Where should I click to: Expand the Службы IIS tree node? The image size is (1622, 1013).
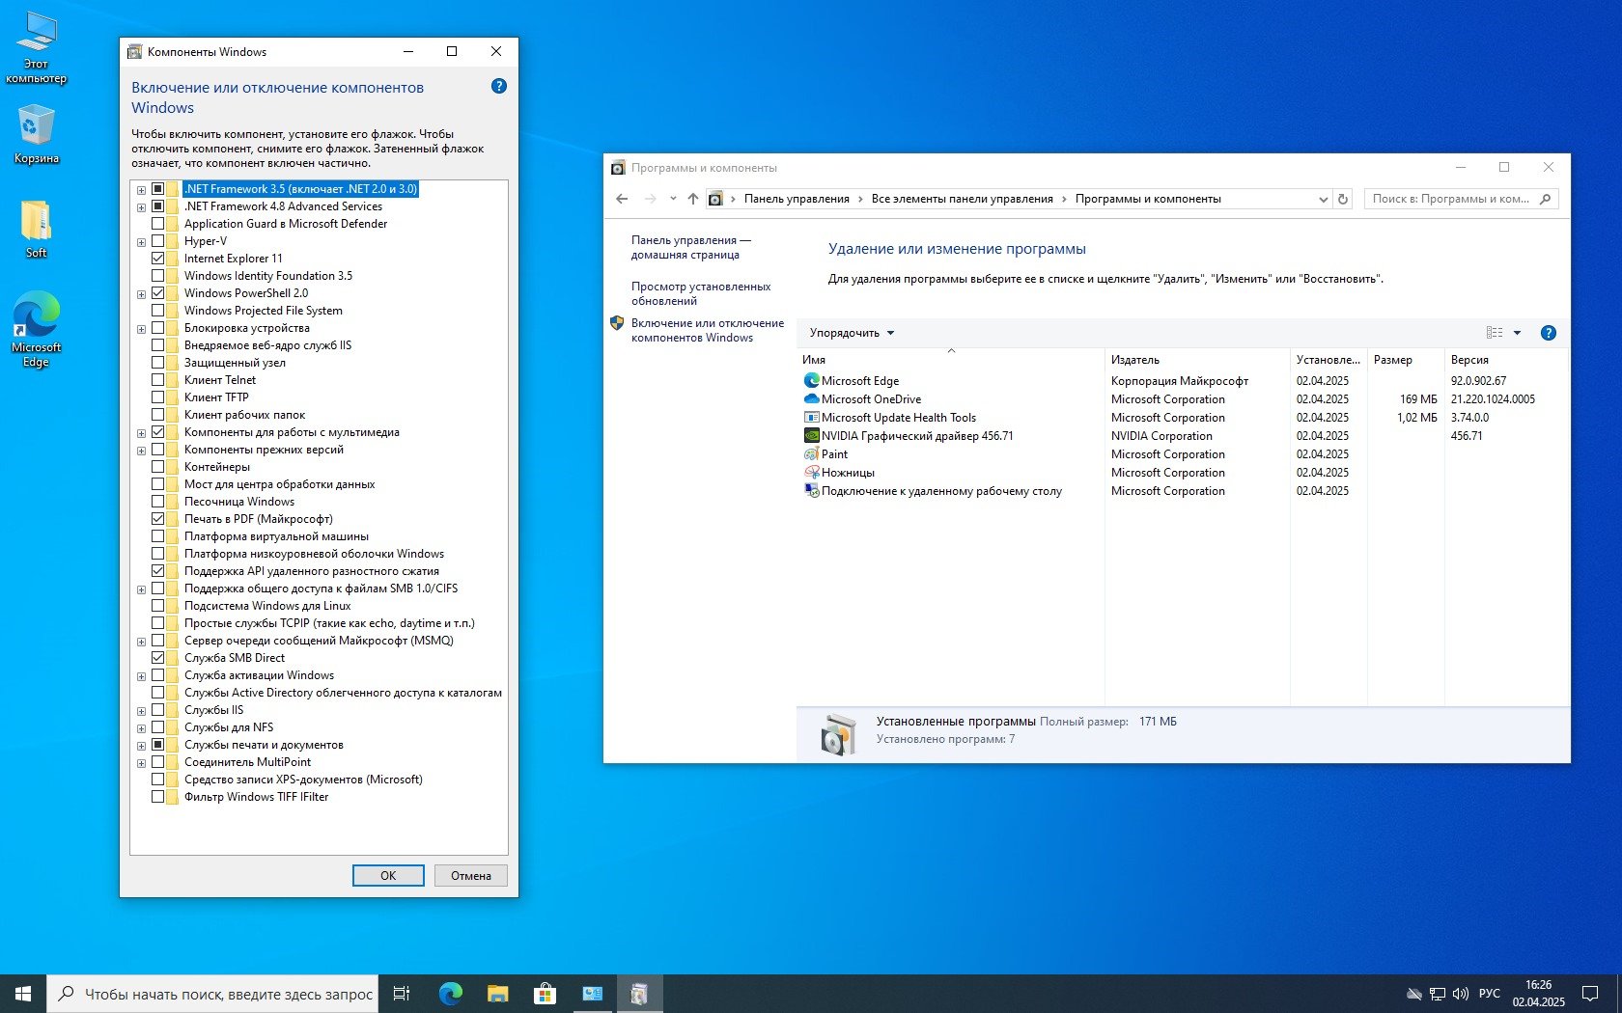(x=142, y=711)
